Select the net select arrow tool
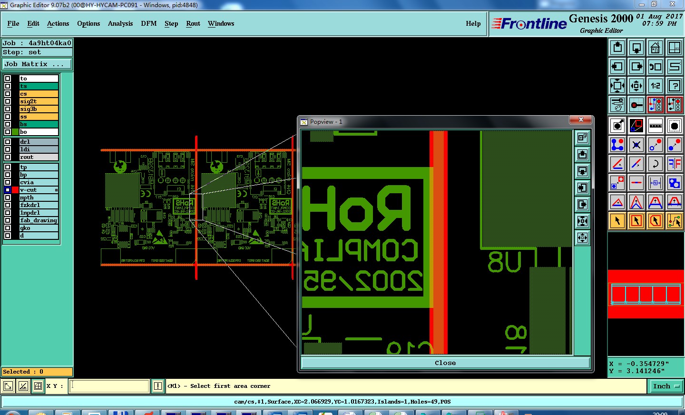The height and width of the screenshot is (415, 685). coord(675,221)
